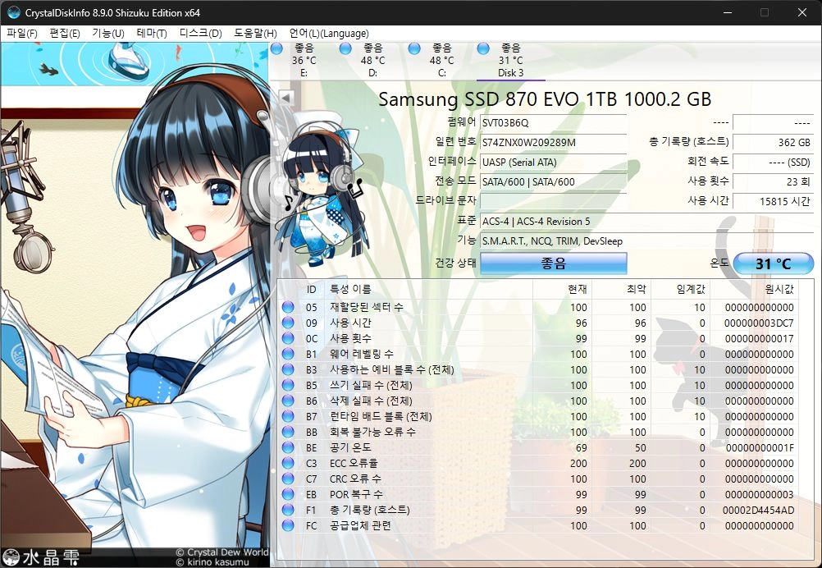Click the 사용 횟수 value 23 회
Screen dimensions: 822x568
tap(774, 182)
